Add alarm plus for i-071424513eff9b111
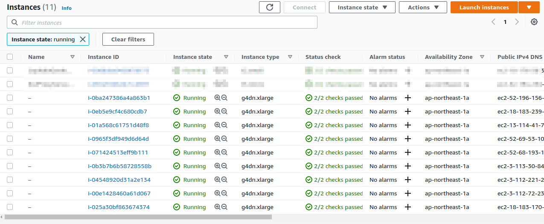The height and width of the screenshot is (224, 544). tap(408, 152)
